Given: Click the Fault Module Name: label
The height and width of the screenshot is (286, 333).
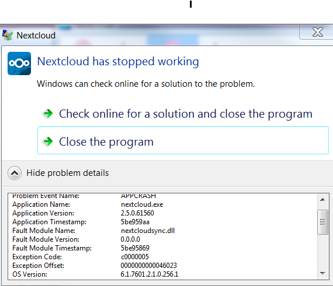Looking at the screenshot, I should (x=44, y=231).
